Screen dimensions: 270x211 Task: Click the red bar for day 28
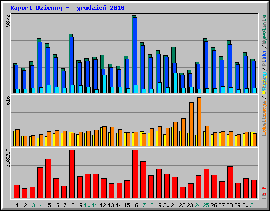(230, 183)
